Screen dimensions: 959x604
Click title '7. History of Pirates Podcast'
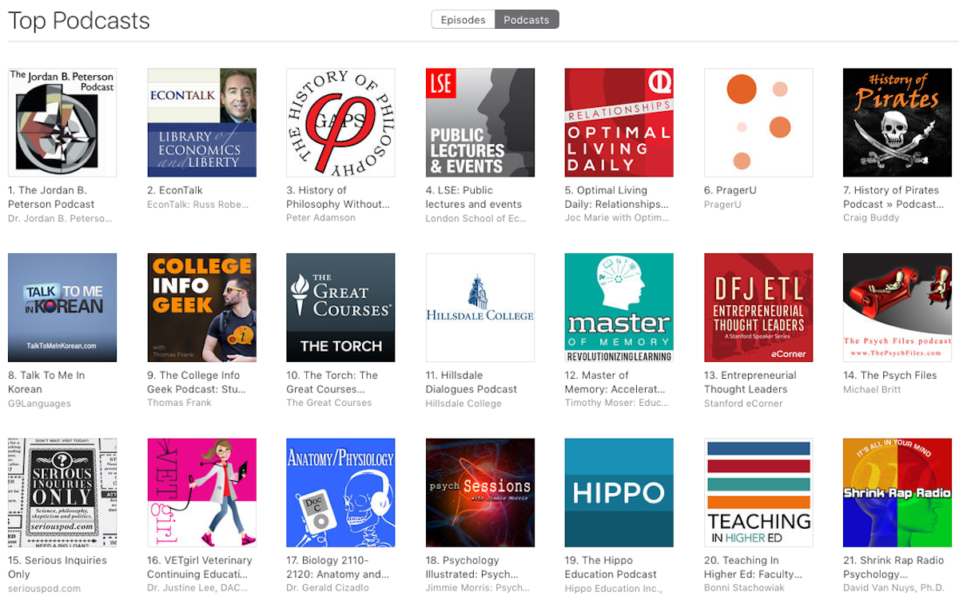point(893,197)
